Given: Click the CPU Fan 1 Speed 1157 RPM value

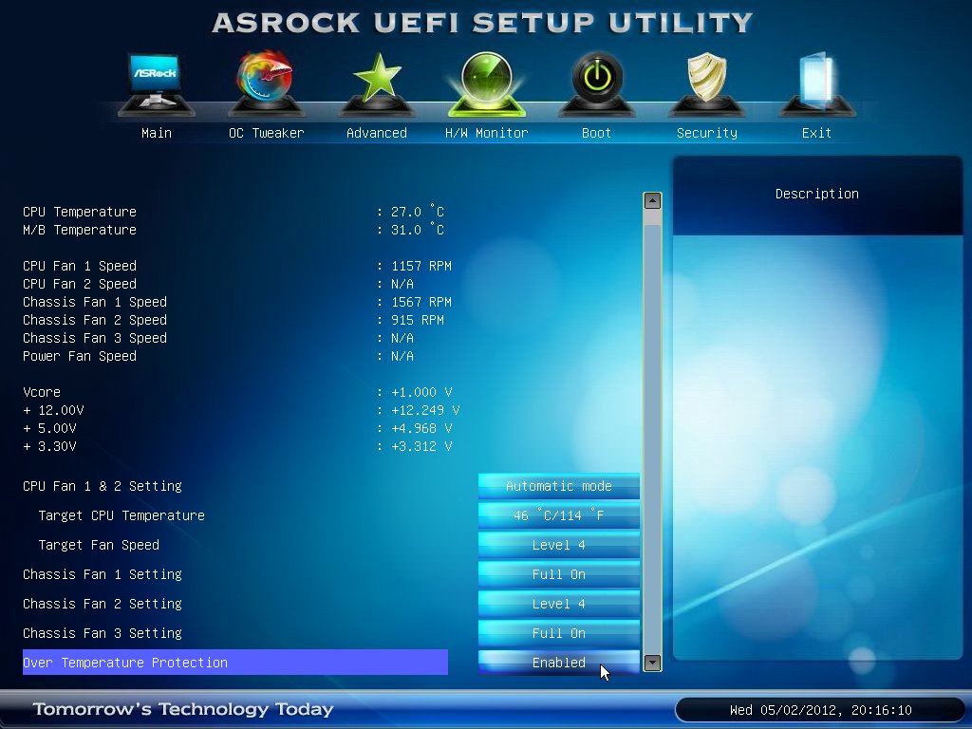Looking at the screenshot, I should point(421,266).
